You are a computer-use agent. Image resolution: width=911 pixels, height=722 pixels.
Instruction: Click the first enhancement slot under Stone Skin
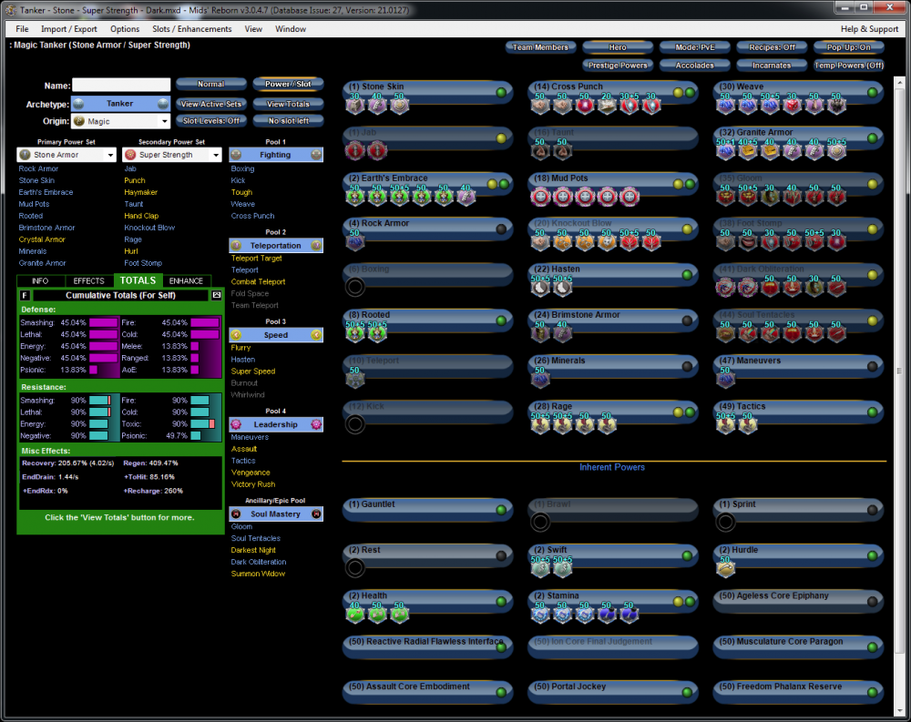click(354, 106)
